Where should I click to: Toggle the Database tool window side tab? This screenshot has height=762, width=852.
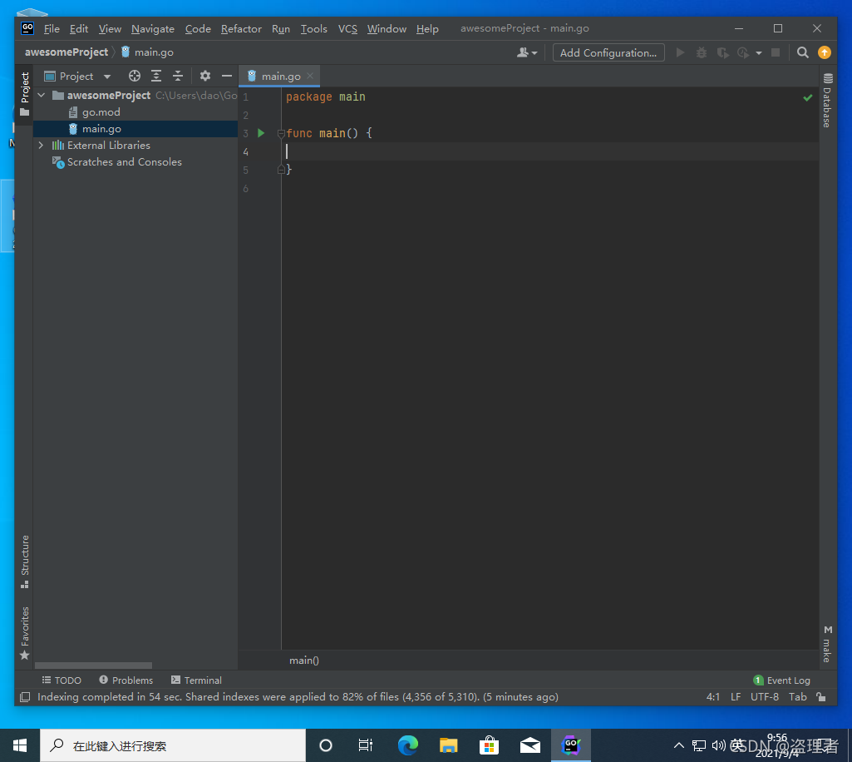[828, 100]
